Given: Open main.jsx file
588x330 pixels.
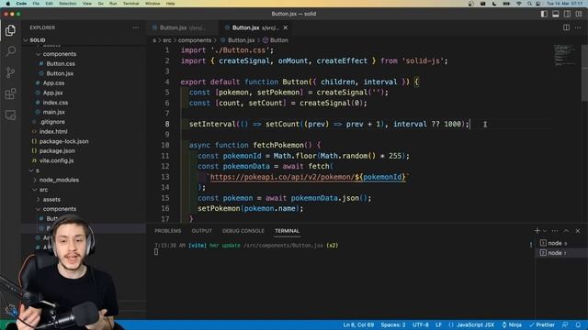Looking at the screenshot, I should pos(53,112).
